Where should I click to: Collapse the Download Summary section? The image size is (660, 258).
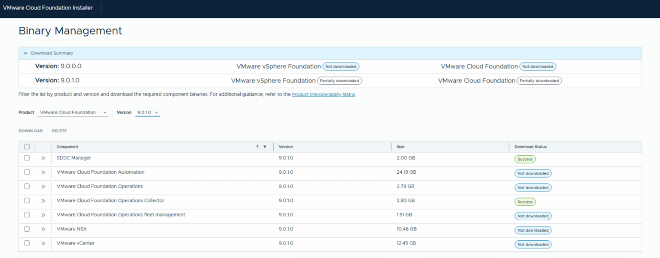26,53
